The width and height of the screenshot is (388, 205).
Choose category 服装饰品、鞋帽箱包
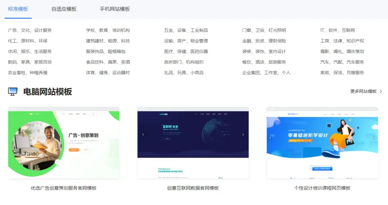click(x=106, y=52)
